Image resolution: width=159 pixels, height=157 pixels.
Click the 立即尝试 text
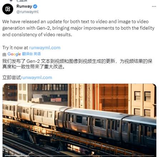11,77
